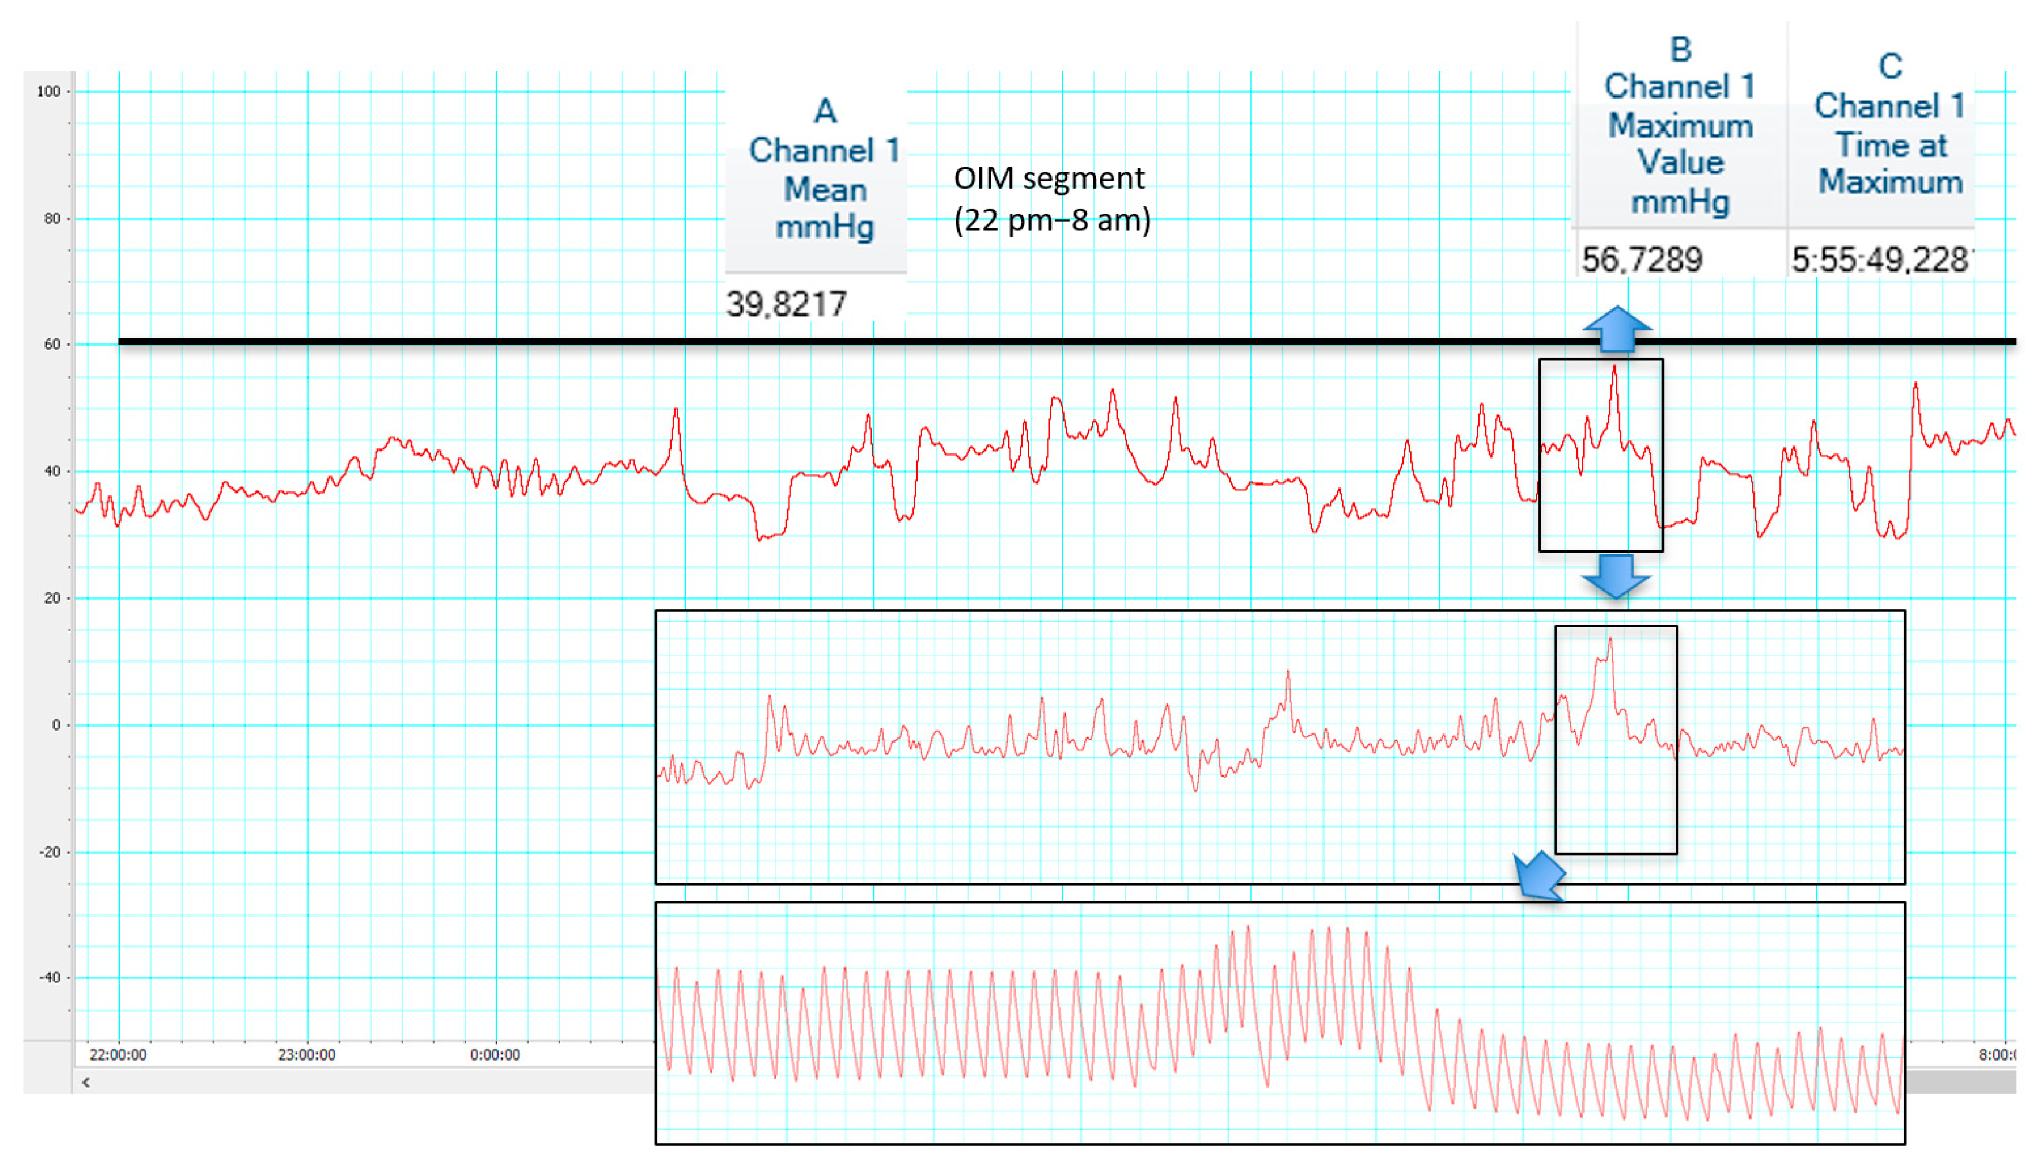Click the time at maximum cell 5:55:49,228
Viewport: 2037px width, 1169px height.
click(1880, 259)
